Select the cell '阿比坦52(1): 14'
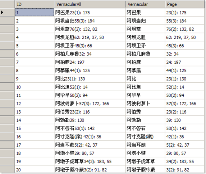 [90, 87]
